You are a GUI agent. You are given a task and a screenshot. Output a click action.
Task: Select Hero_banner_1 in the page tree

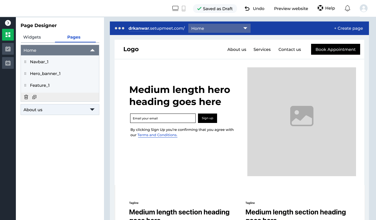[x=45, y=74]
